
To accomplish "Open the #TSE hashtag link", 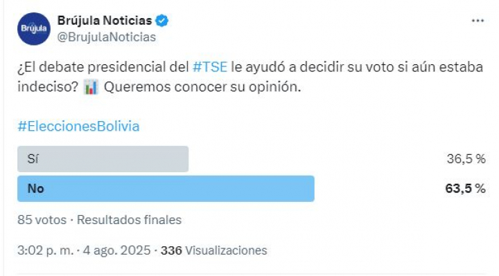I will point(210,67).
